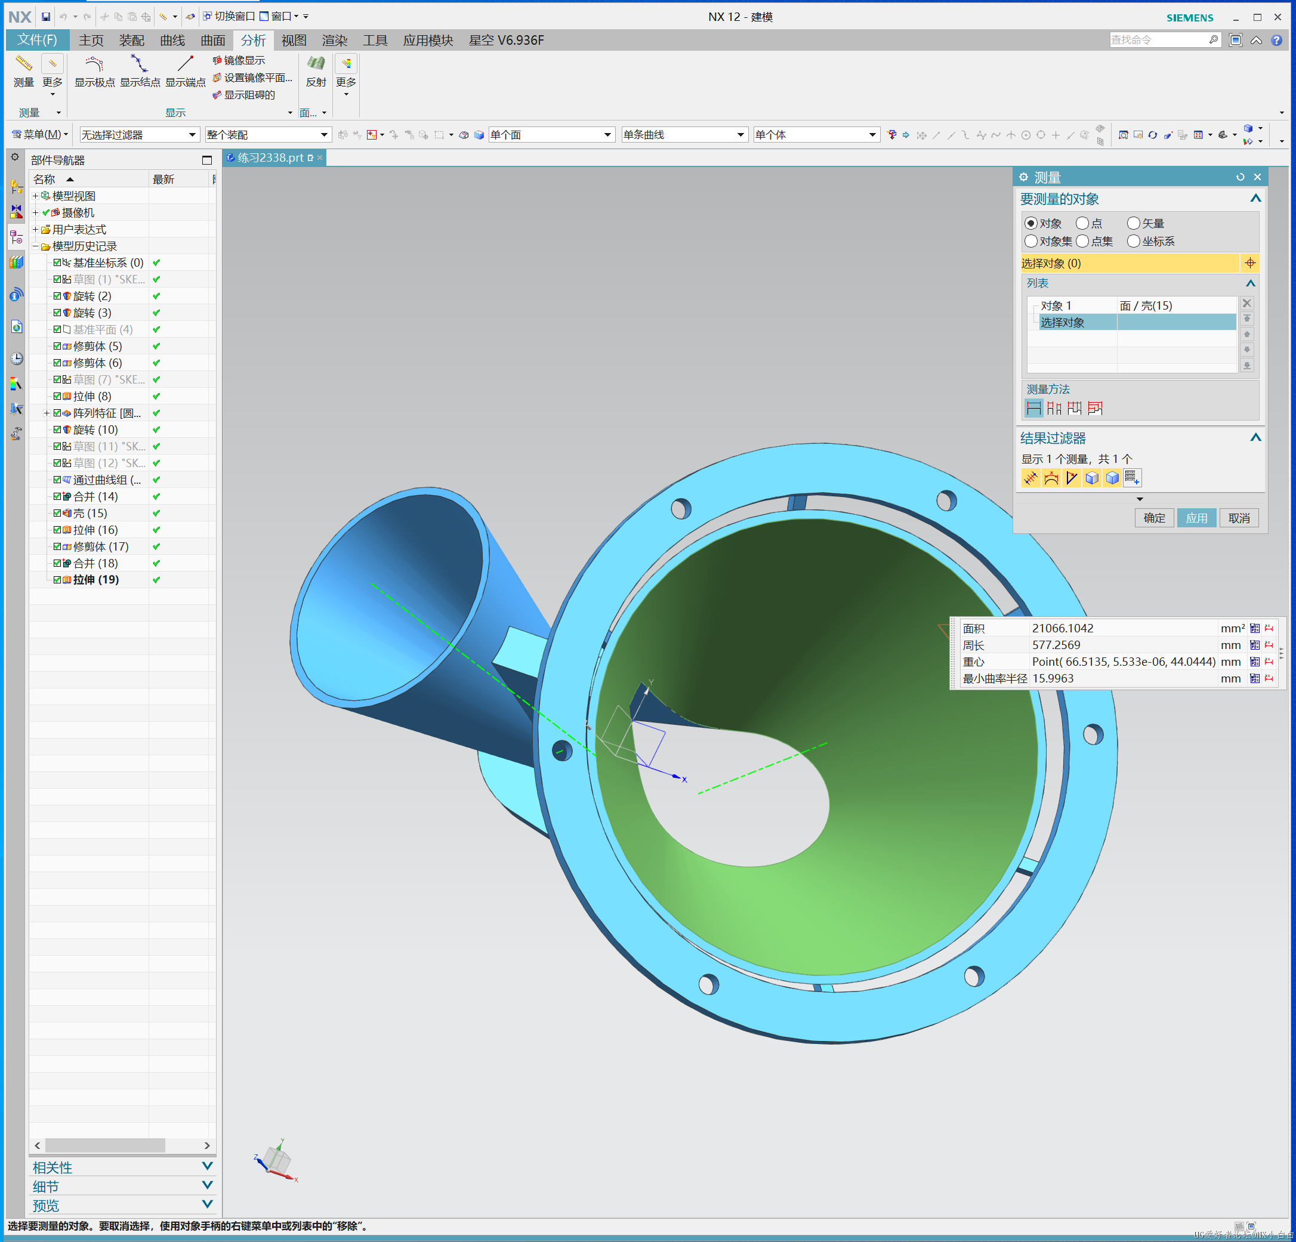Click Set Mirror Plane (设置镜像平面) command

[252, 78]
